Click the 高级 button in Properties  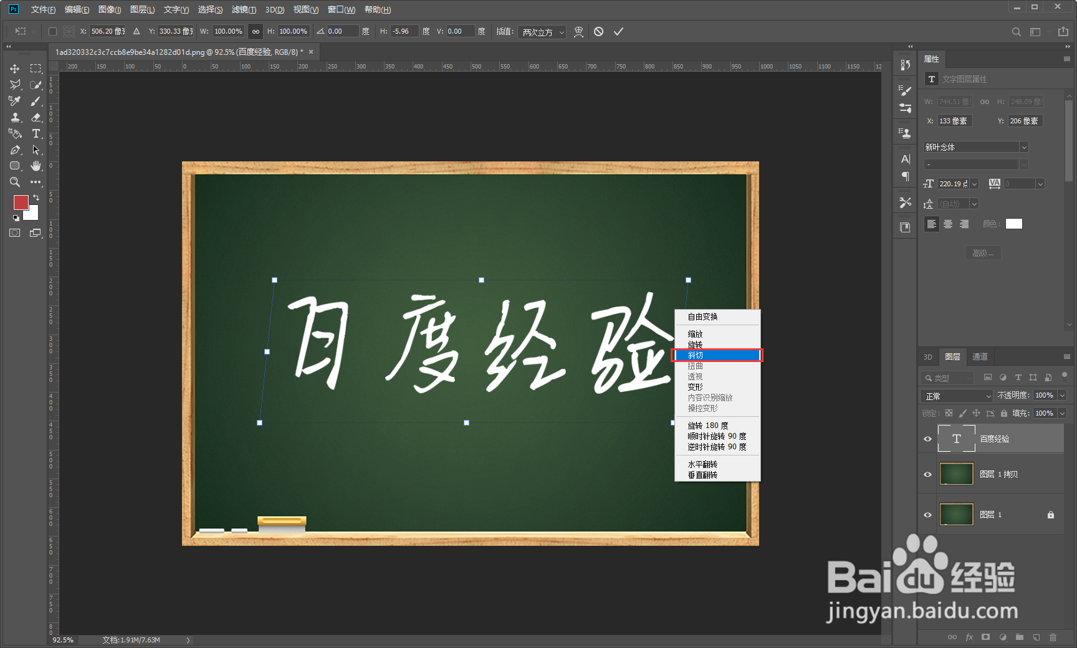click(x=984, y=252)
